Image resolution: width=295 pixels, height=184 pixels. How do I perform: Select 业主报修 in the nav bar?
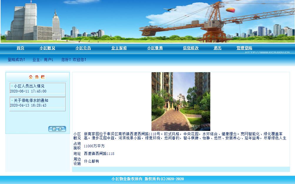[119, 48]
